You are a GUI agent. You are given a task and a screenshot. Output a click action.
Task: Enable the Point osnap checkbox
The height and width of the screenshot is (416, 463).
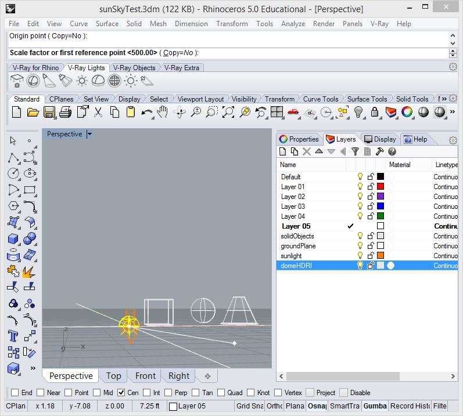coord(68,393)
